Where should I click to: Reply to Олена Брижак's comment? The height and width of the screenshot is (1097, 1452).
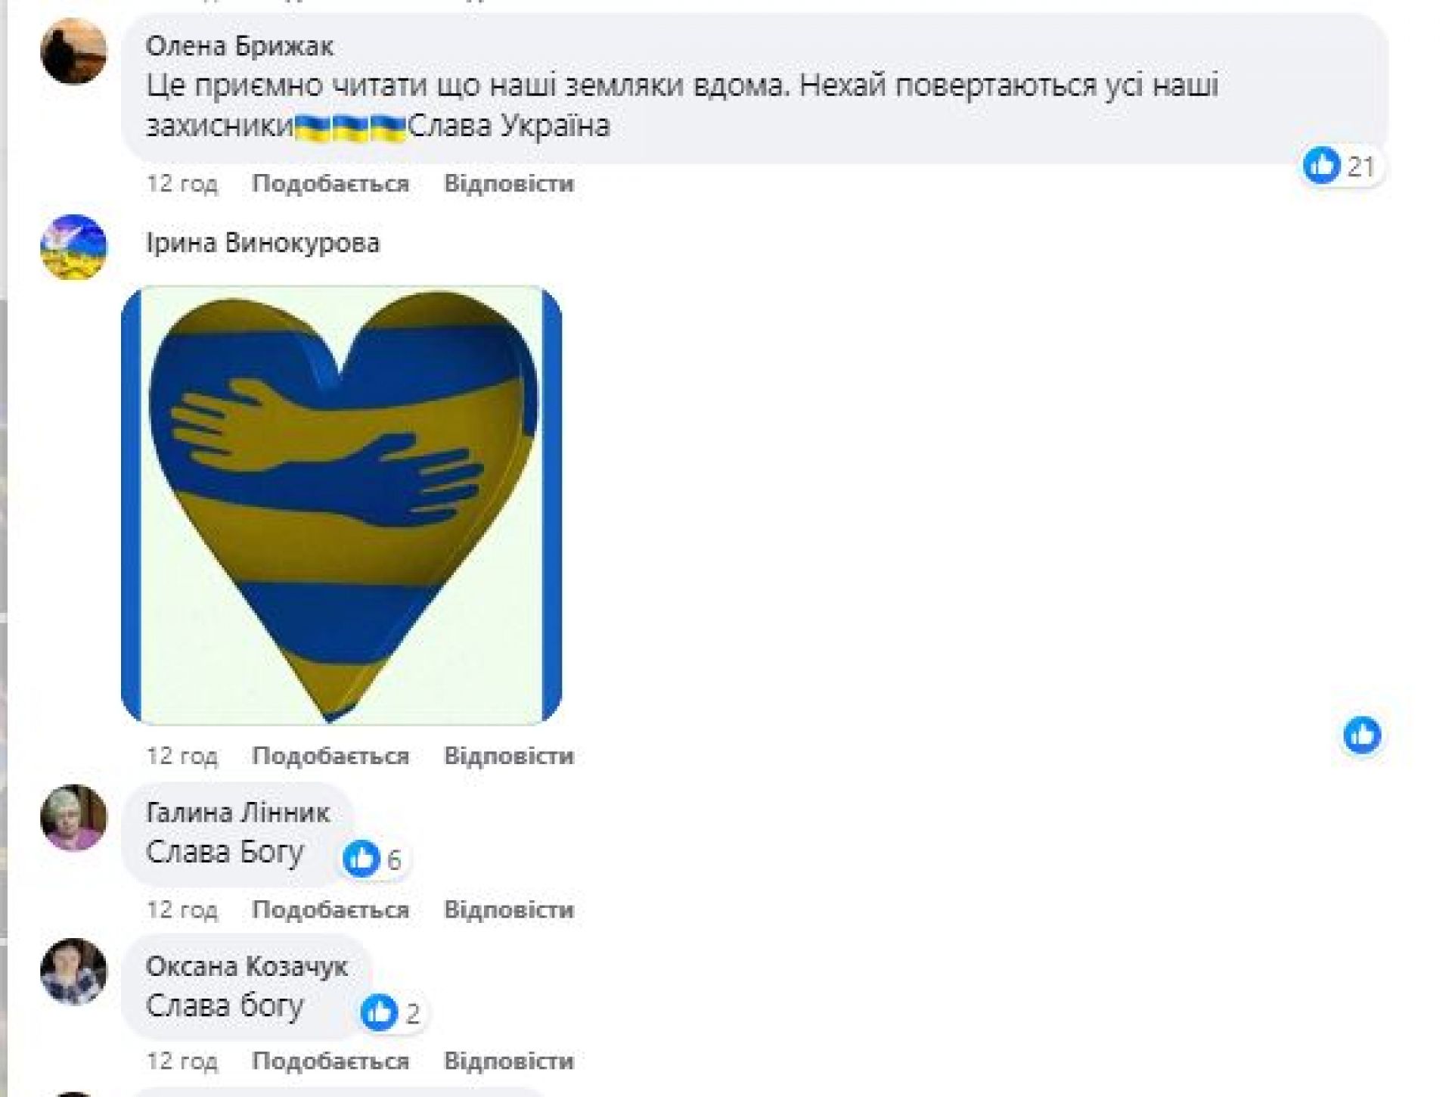(x=508, y=184)
